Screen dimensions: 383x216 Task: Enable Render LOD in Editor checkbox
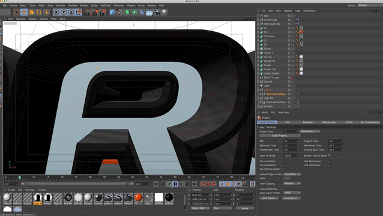(x=329, y=155)
